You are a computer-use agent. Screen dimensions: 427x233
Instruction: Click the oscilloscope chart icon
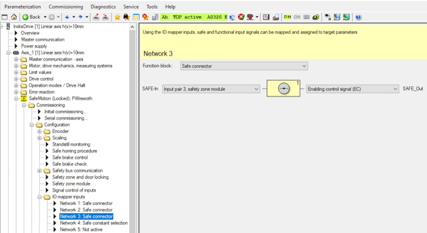tap(266, 17)
